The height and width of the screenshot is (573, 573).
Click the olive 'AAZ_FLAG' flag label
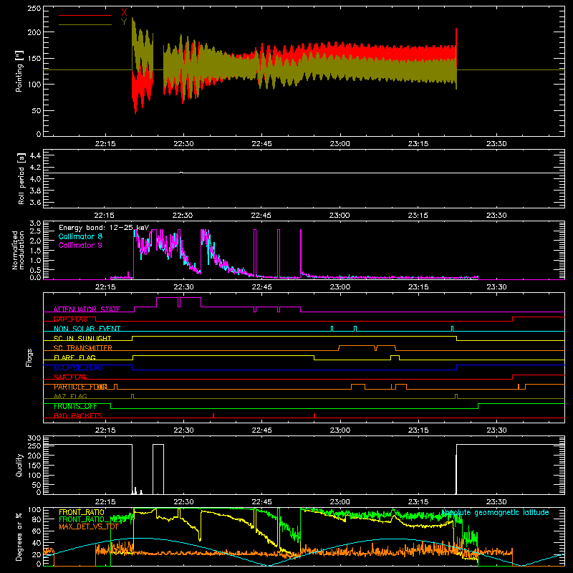point(70,396)
